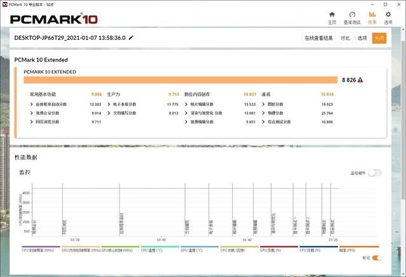Click the 对比 compare button
This screenshot has height=277, width=406.
click(x=345, y=38)
